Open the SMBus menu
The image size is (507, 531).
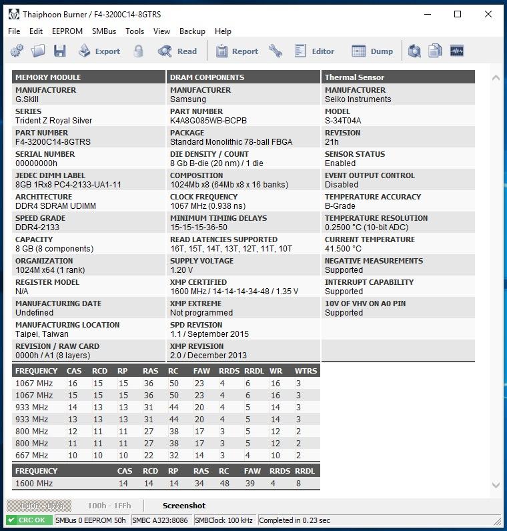tap(104, 31)
